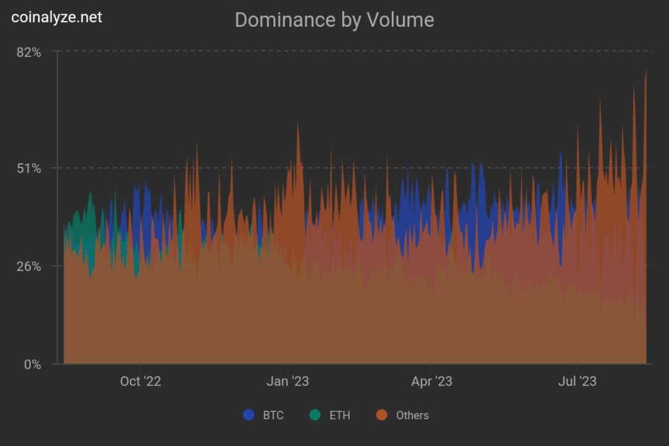Click the 26% gridline on the chart
This screenshot has width=669, height=446.
(x=353, y=265)
